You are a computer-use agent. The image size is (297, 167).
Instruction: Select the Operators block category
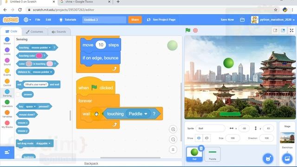click(7, 103)
